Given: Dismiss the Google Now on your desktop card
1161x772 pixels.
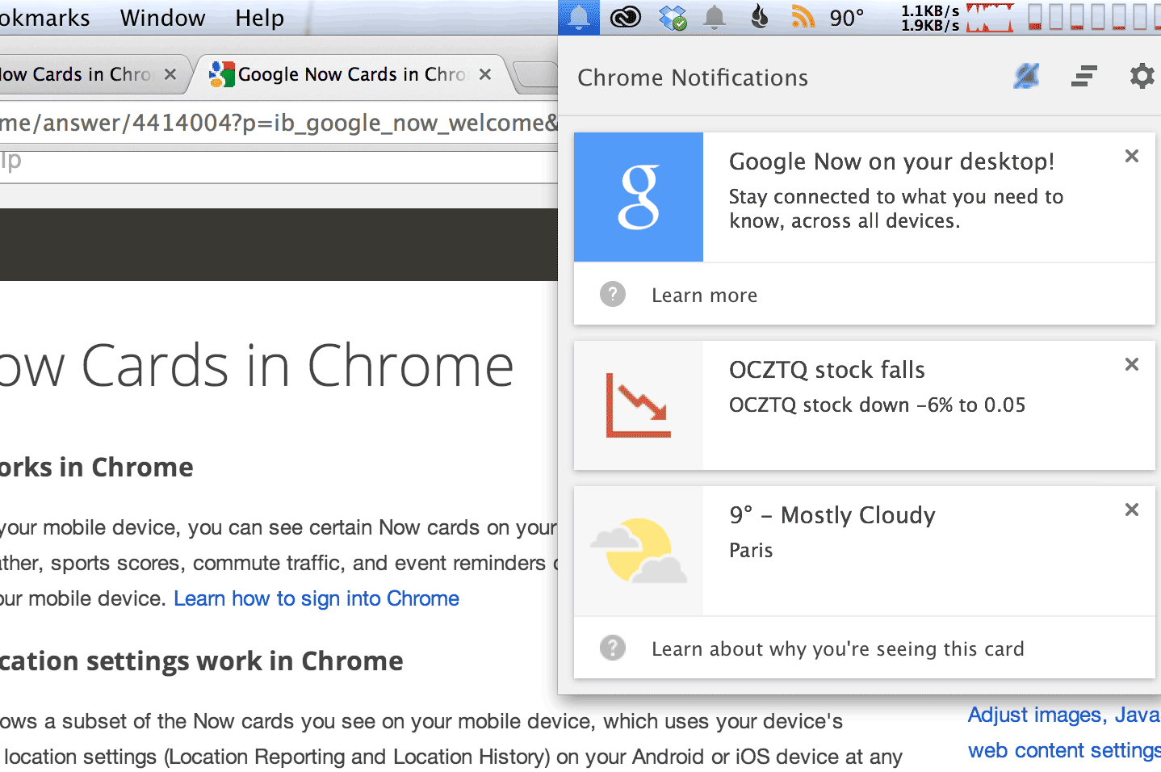Looking at the screenshot, I should (1132, 157).
